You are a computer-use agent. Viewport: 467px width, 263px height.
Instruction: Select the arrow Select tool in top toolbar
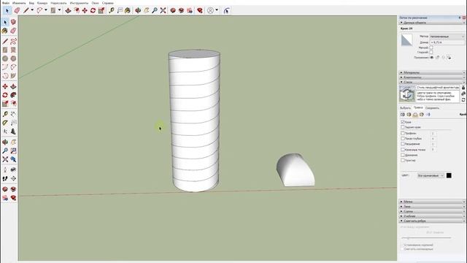point(7,11)
